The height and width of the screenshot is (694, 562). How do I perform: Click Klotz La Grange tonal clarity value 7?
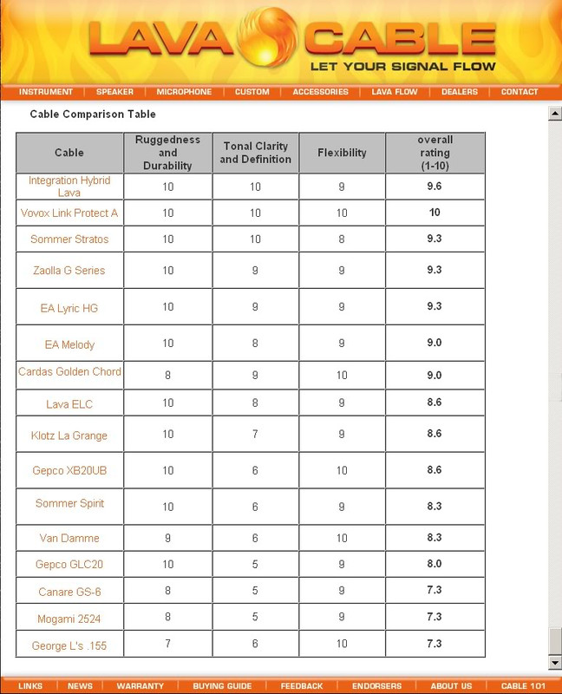coord(255,435)
